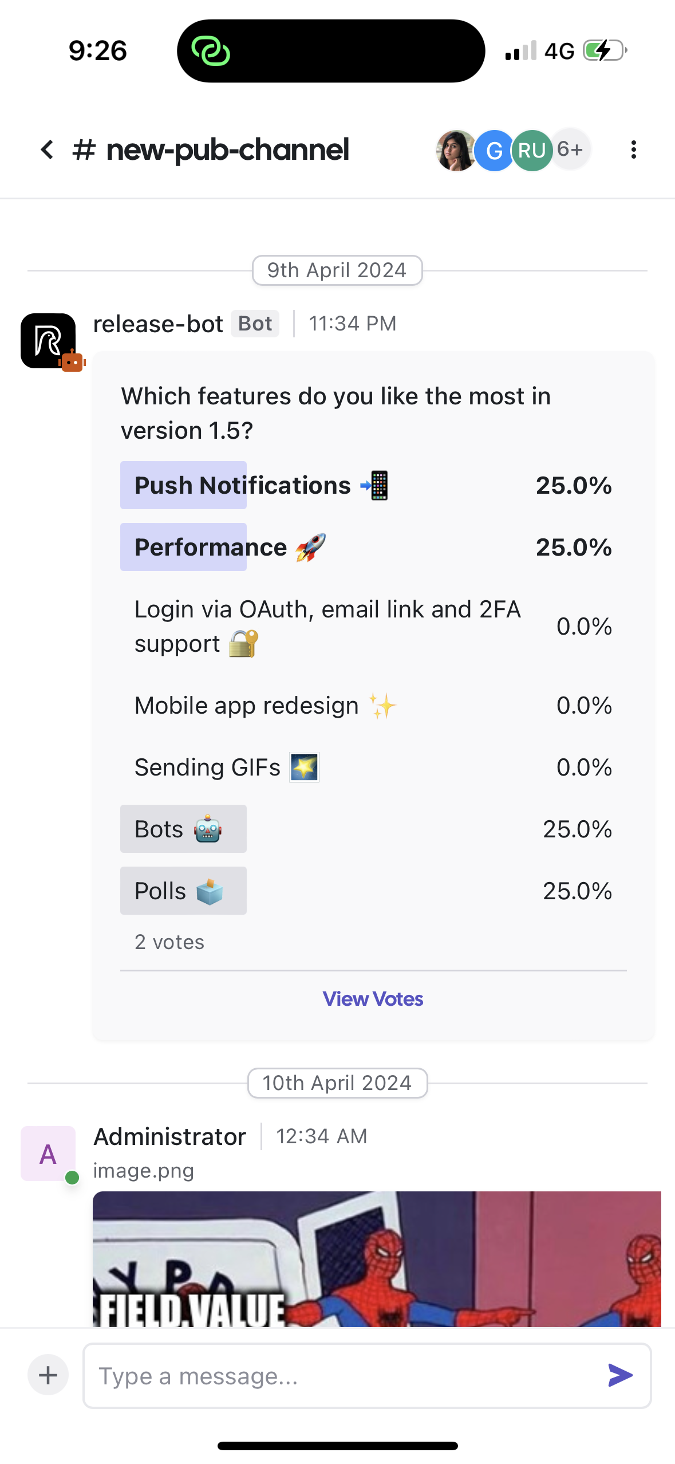Tap the green link icon in Dynamic Island

(211, 51)
